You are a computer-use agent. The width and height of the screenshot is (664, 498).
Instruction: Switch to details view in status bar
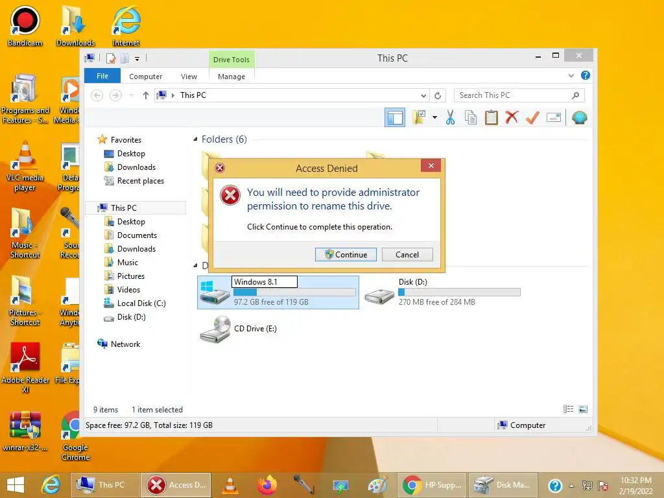point(568,409)
